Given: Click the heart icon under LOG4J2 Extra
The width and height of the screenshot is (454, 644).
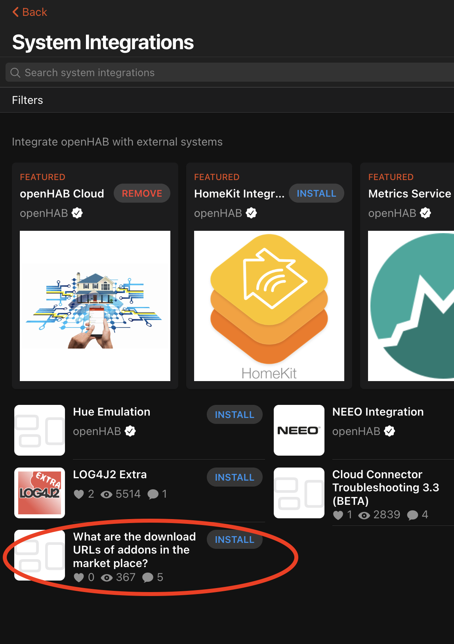Looking at the screenshot, I should 79,494.
